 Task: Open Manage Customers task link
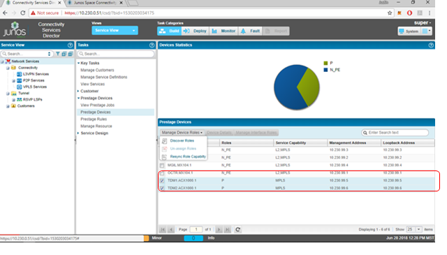pos(97,70)
